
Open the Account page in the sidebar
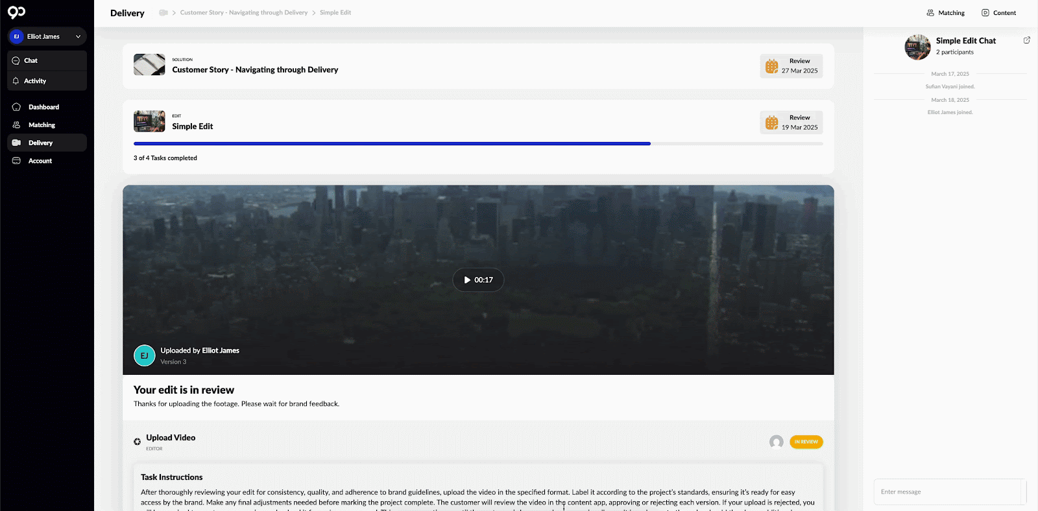pyautogui.click(x=40, y=161)
